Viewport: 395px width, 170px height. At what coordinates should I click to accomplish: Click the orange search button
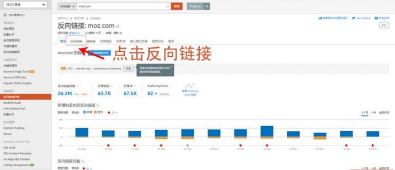(x=177, y=6)
